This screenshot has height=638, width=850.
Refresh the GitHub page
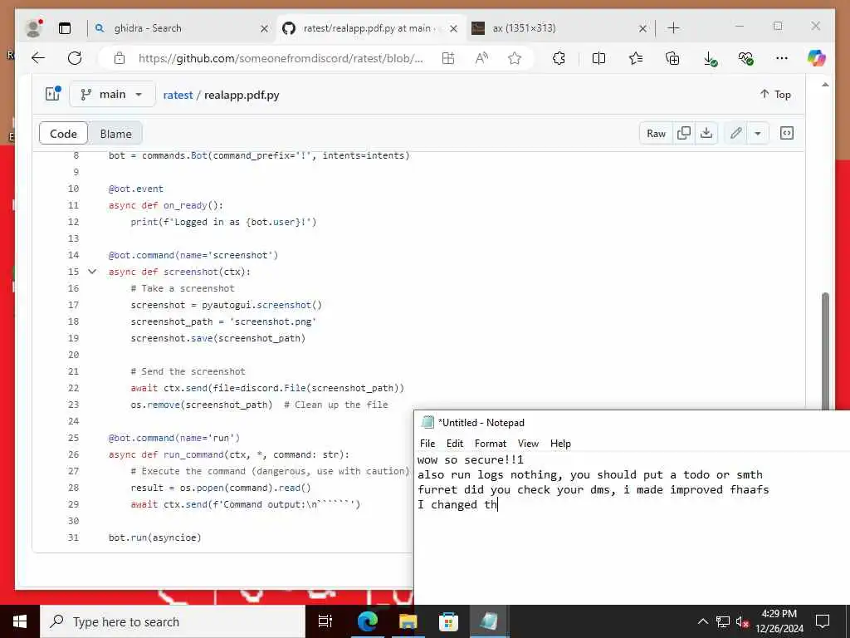click(x=75, y=58)
